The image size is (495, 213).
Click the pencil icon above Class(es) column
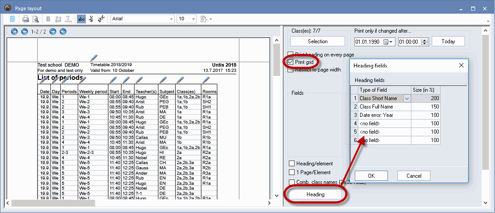pos(180,80)
